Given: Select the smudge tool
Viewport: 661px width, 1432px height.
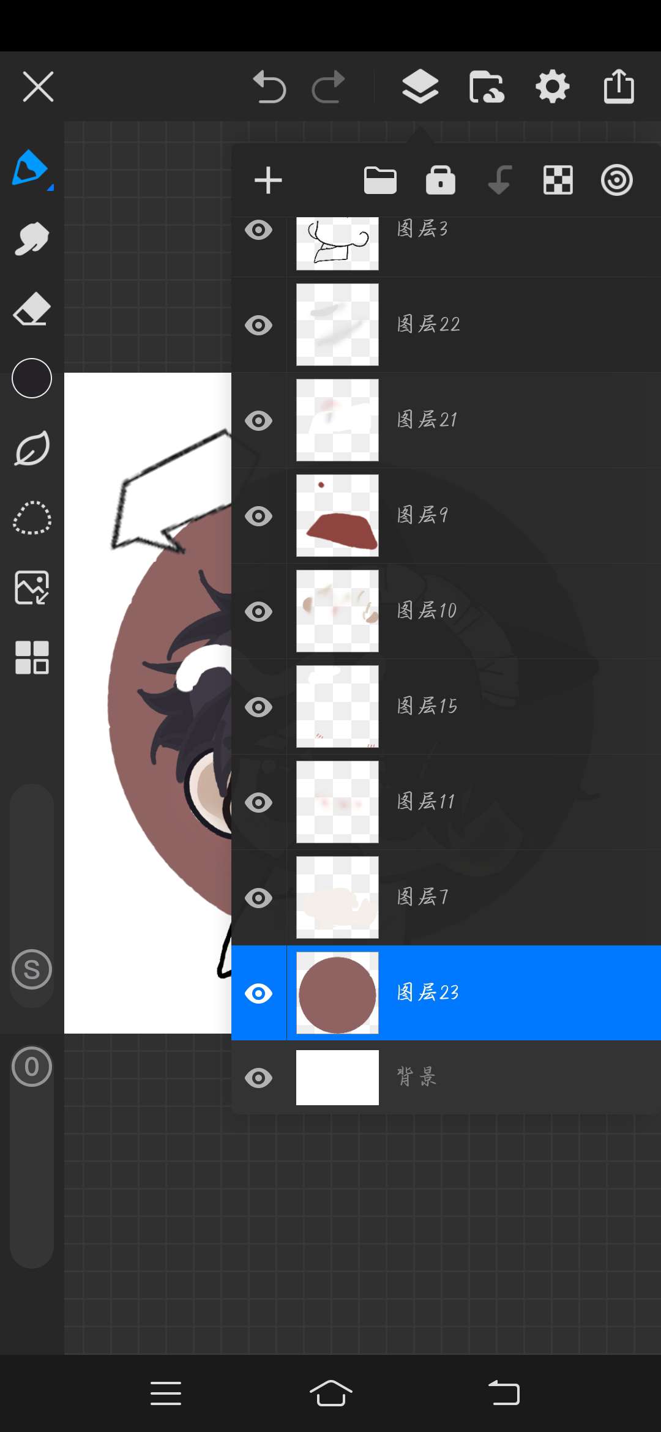Looking at the screenshot, I should click(x=32, y=238).
